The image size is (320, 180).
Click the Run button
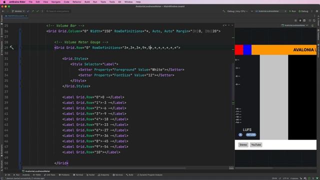[292, 11]
